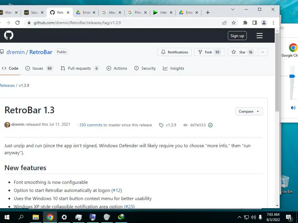
Task: Switch to the first 'Mon' tab
Action: [8, 12]
